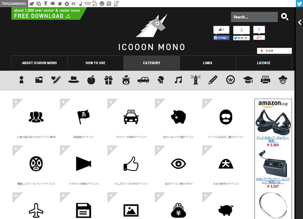Viewport: 303px width, 219px height.
Task: Open the FLAT icon link in top bar
Action: pos(95,4)
